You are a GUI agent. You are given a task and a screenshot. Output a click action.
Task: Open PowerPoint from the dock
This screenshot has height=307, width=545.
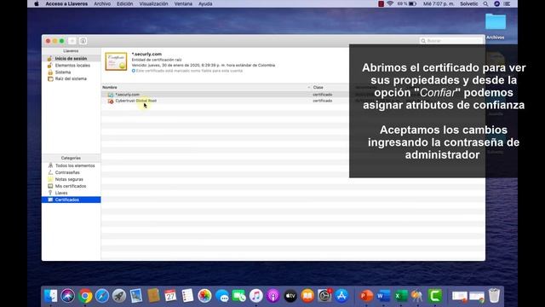click(366, 296)
